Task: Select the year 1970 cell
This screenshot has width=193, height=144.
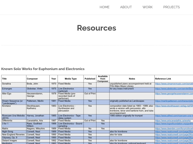Action: pos(54,85)
